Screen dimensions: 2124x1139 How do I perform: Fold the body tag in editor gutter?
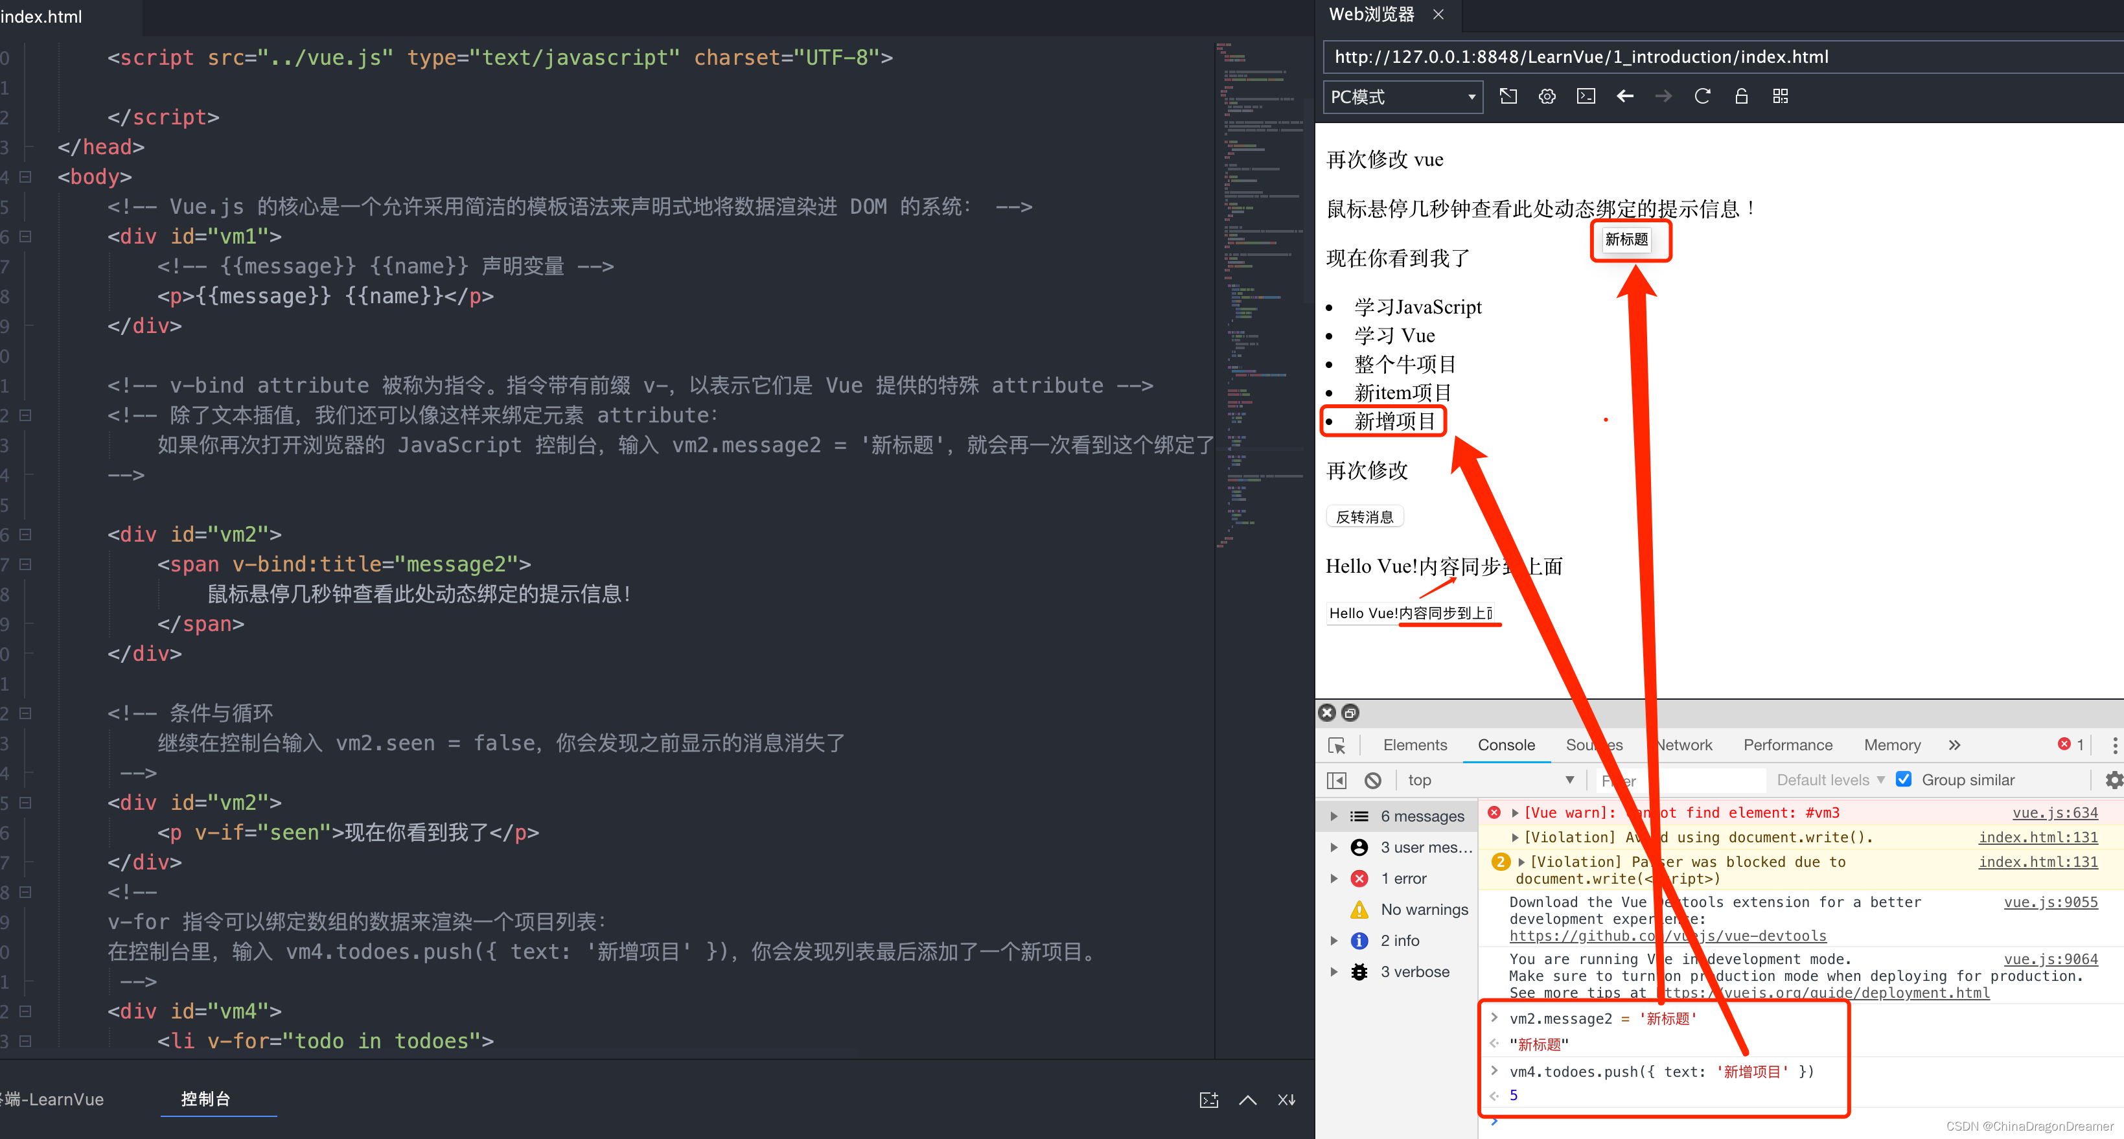25,176
